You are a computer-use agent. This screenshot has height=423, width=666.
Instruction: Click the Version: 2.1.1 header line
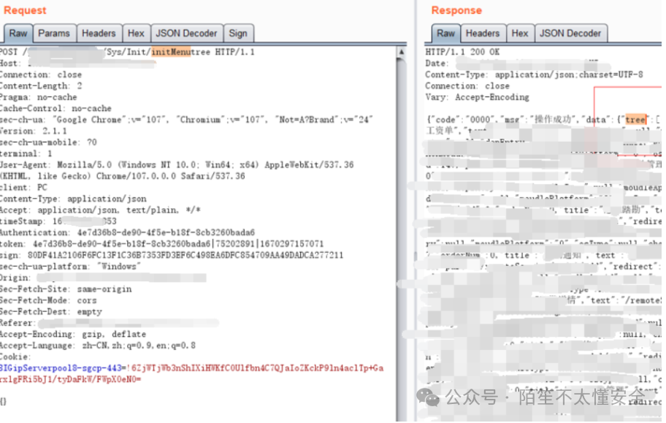pyautogui.click(x=33, y=131)
